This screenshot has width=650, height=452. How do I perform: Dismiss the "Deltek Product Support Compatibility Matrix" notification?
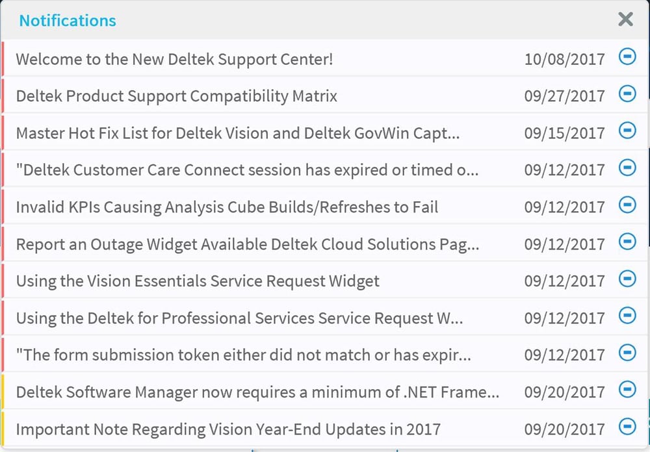pyautogui.click(x=627, y=94)
